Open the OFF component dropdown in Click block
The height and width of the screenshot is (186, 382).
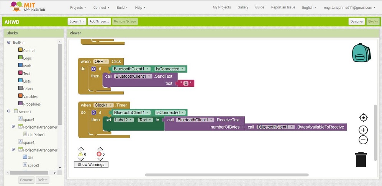(101, 62)
